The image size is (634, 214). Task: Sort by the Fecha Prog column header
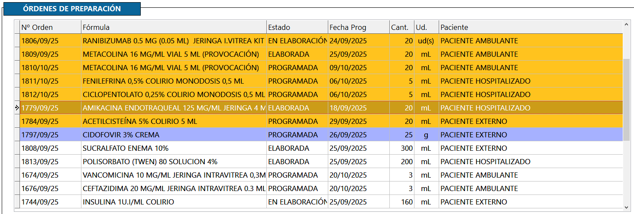tap(359, 27)
